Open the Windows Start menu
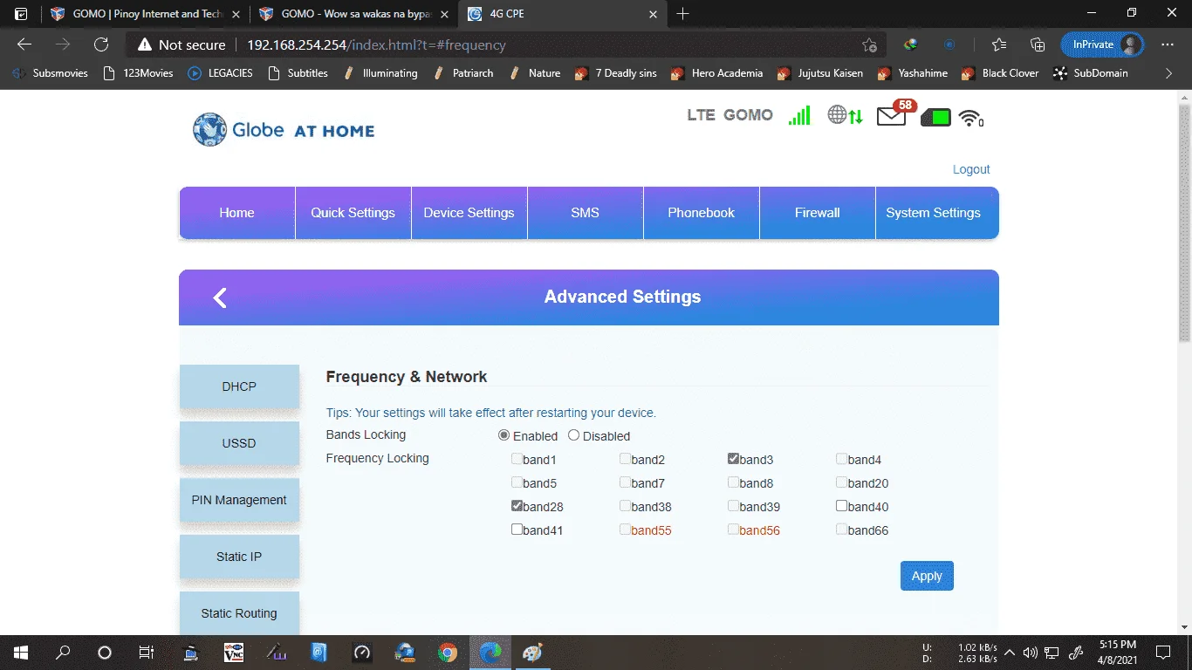Viewport: 1192px width, 670px height. [21, 653]
